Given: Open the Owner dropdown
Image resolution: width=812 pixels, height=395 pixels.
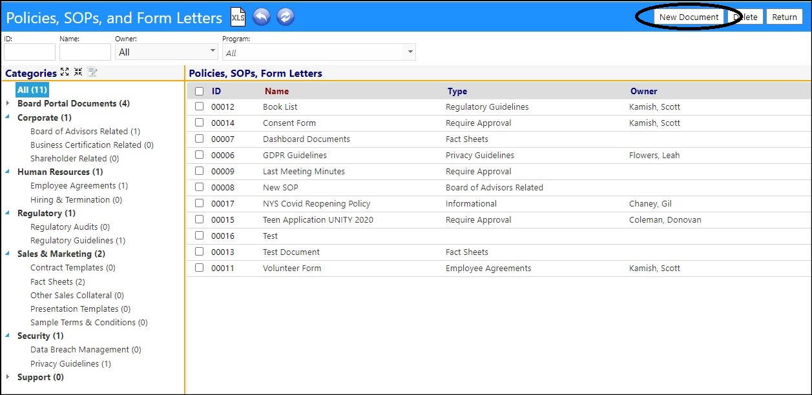Looking at the screenshot, I should click(x=167, y=52).
